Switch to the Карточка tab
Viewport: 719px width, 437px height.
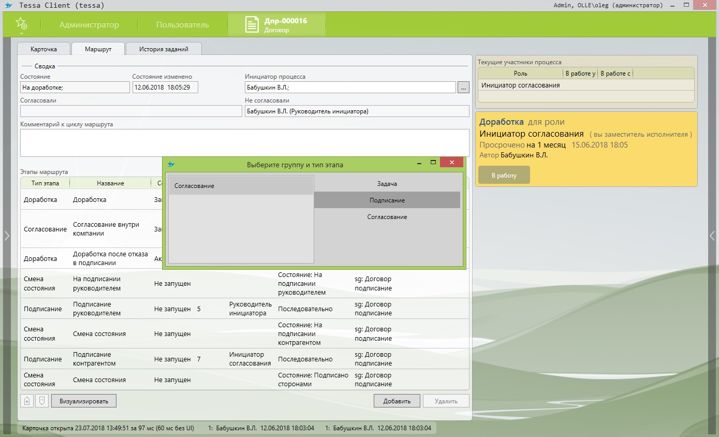pos(43,49)
